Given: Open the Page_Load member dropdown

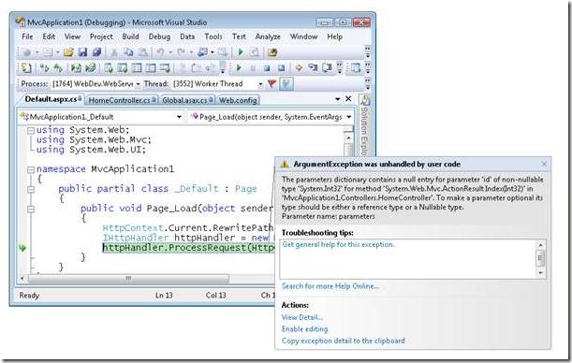Looking at the screenshot, I should point(349,117).
